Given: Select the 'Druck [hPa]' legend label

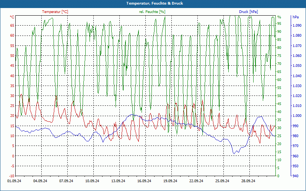Looking at the screenshot, I should coord(248,12).
